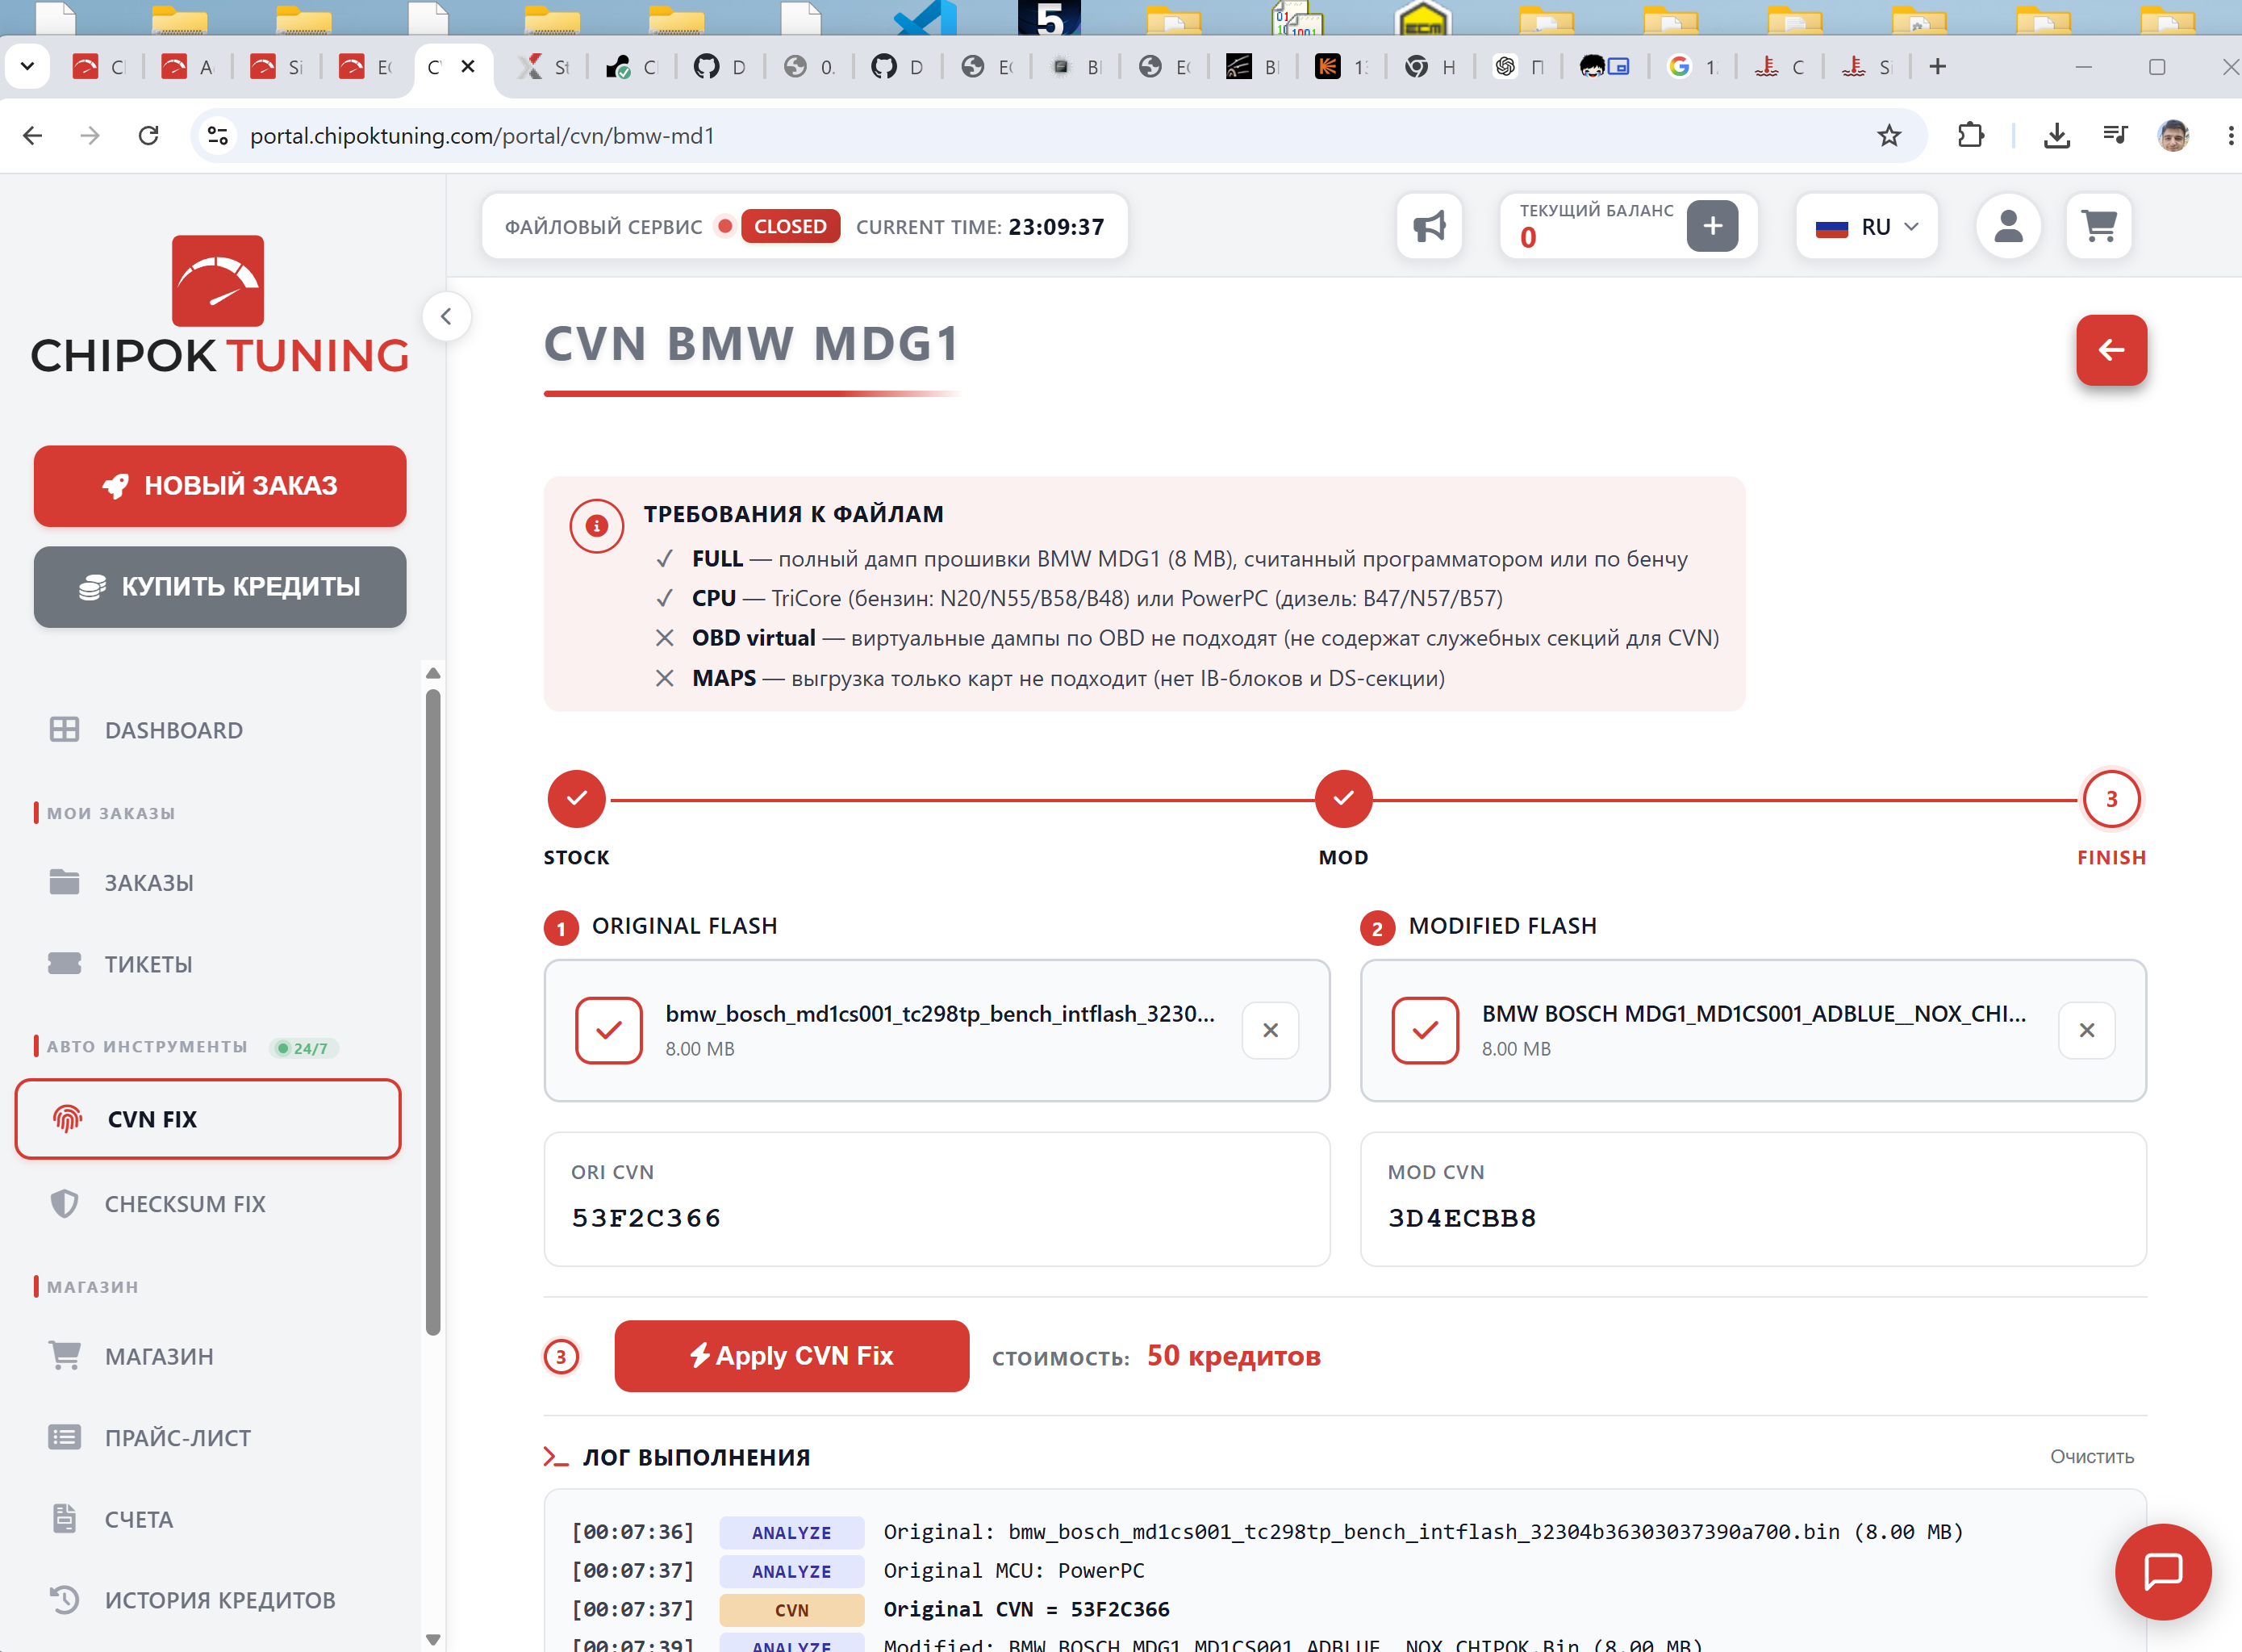Open DASHBOARD in the sidebar

pyautogui.click(x=174, y=730)
